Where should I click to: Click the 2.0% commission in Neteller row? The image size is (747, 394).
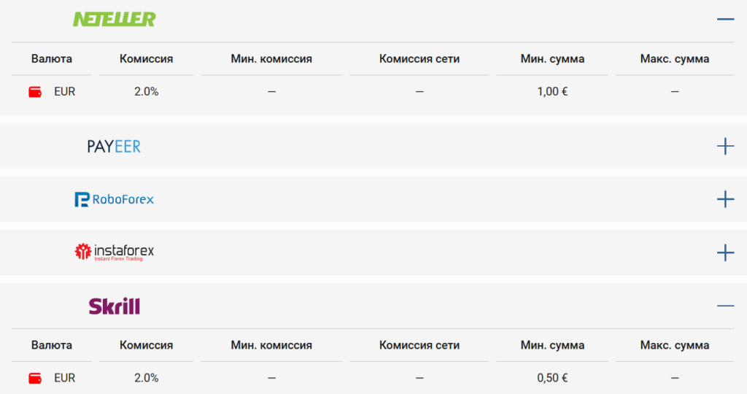click(x=146, y=91)
